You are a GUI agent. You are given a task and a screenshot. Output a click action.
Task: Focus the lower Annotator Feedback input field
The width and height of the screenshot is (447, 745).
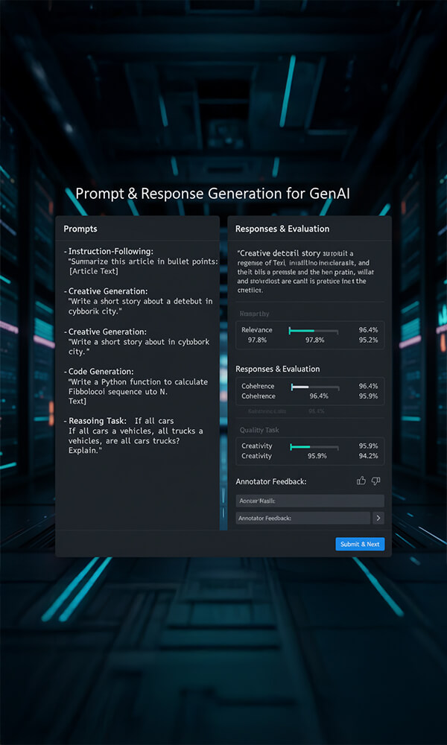[302, 518]
